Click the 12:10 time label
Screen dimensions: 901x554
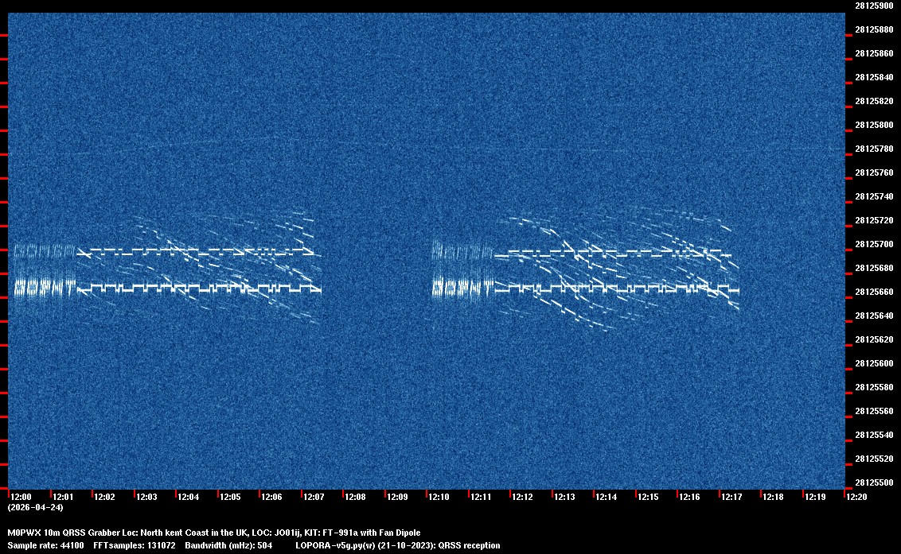(439, 497)
